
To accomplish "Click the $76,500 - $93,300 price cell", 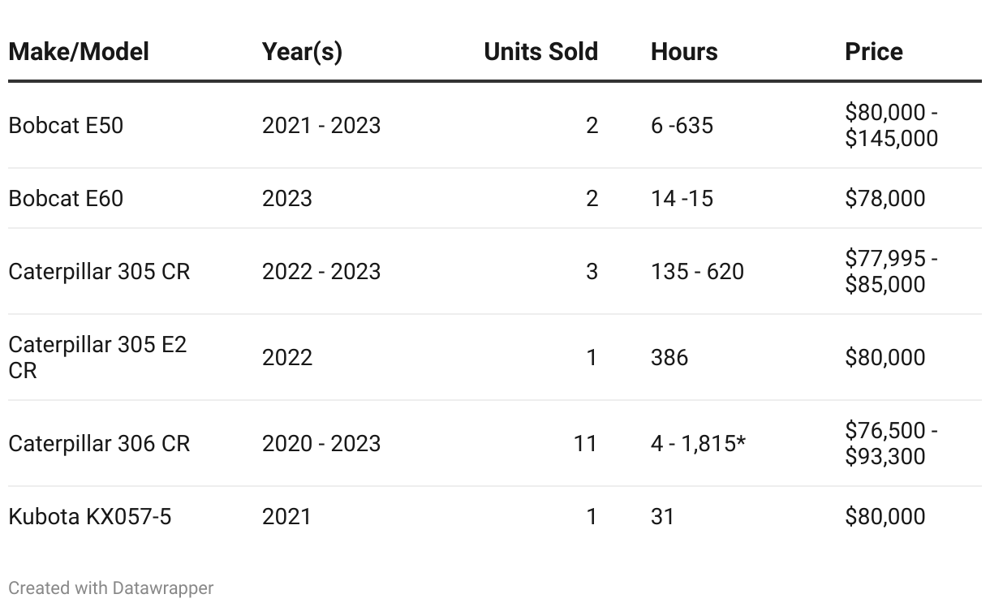I will tap(891, 443).
